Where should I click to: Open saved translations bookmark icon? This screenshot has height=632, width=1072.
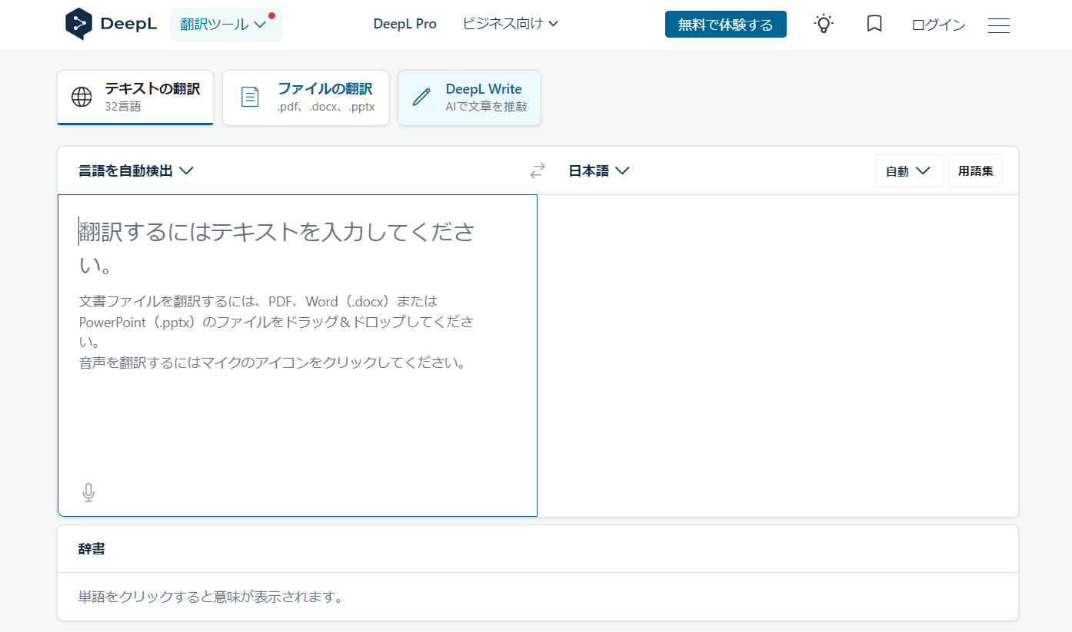(874, 24)
